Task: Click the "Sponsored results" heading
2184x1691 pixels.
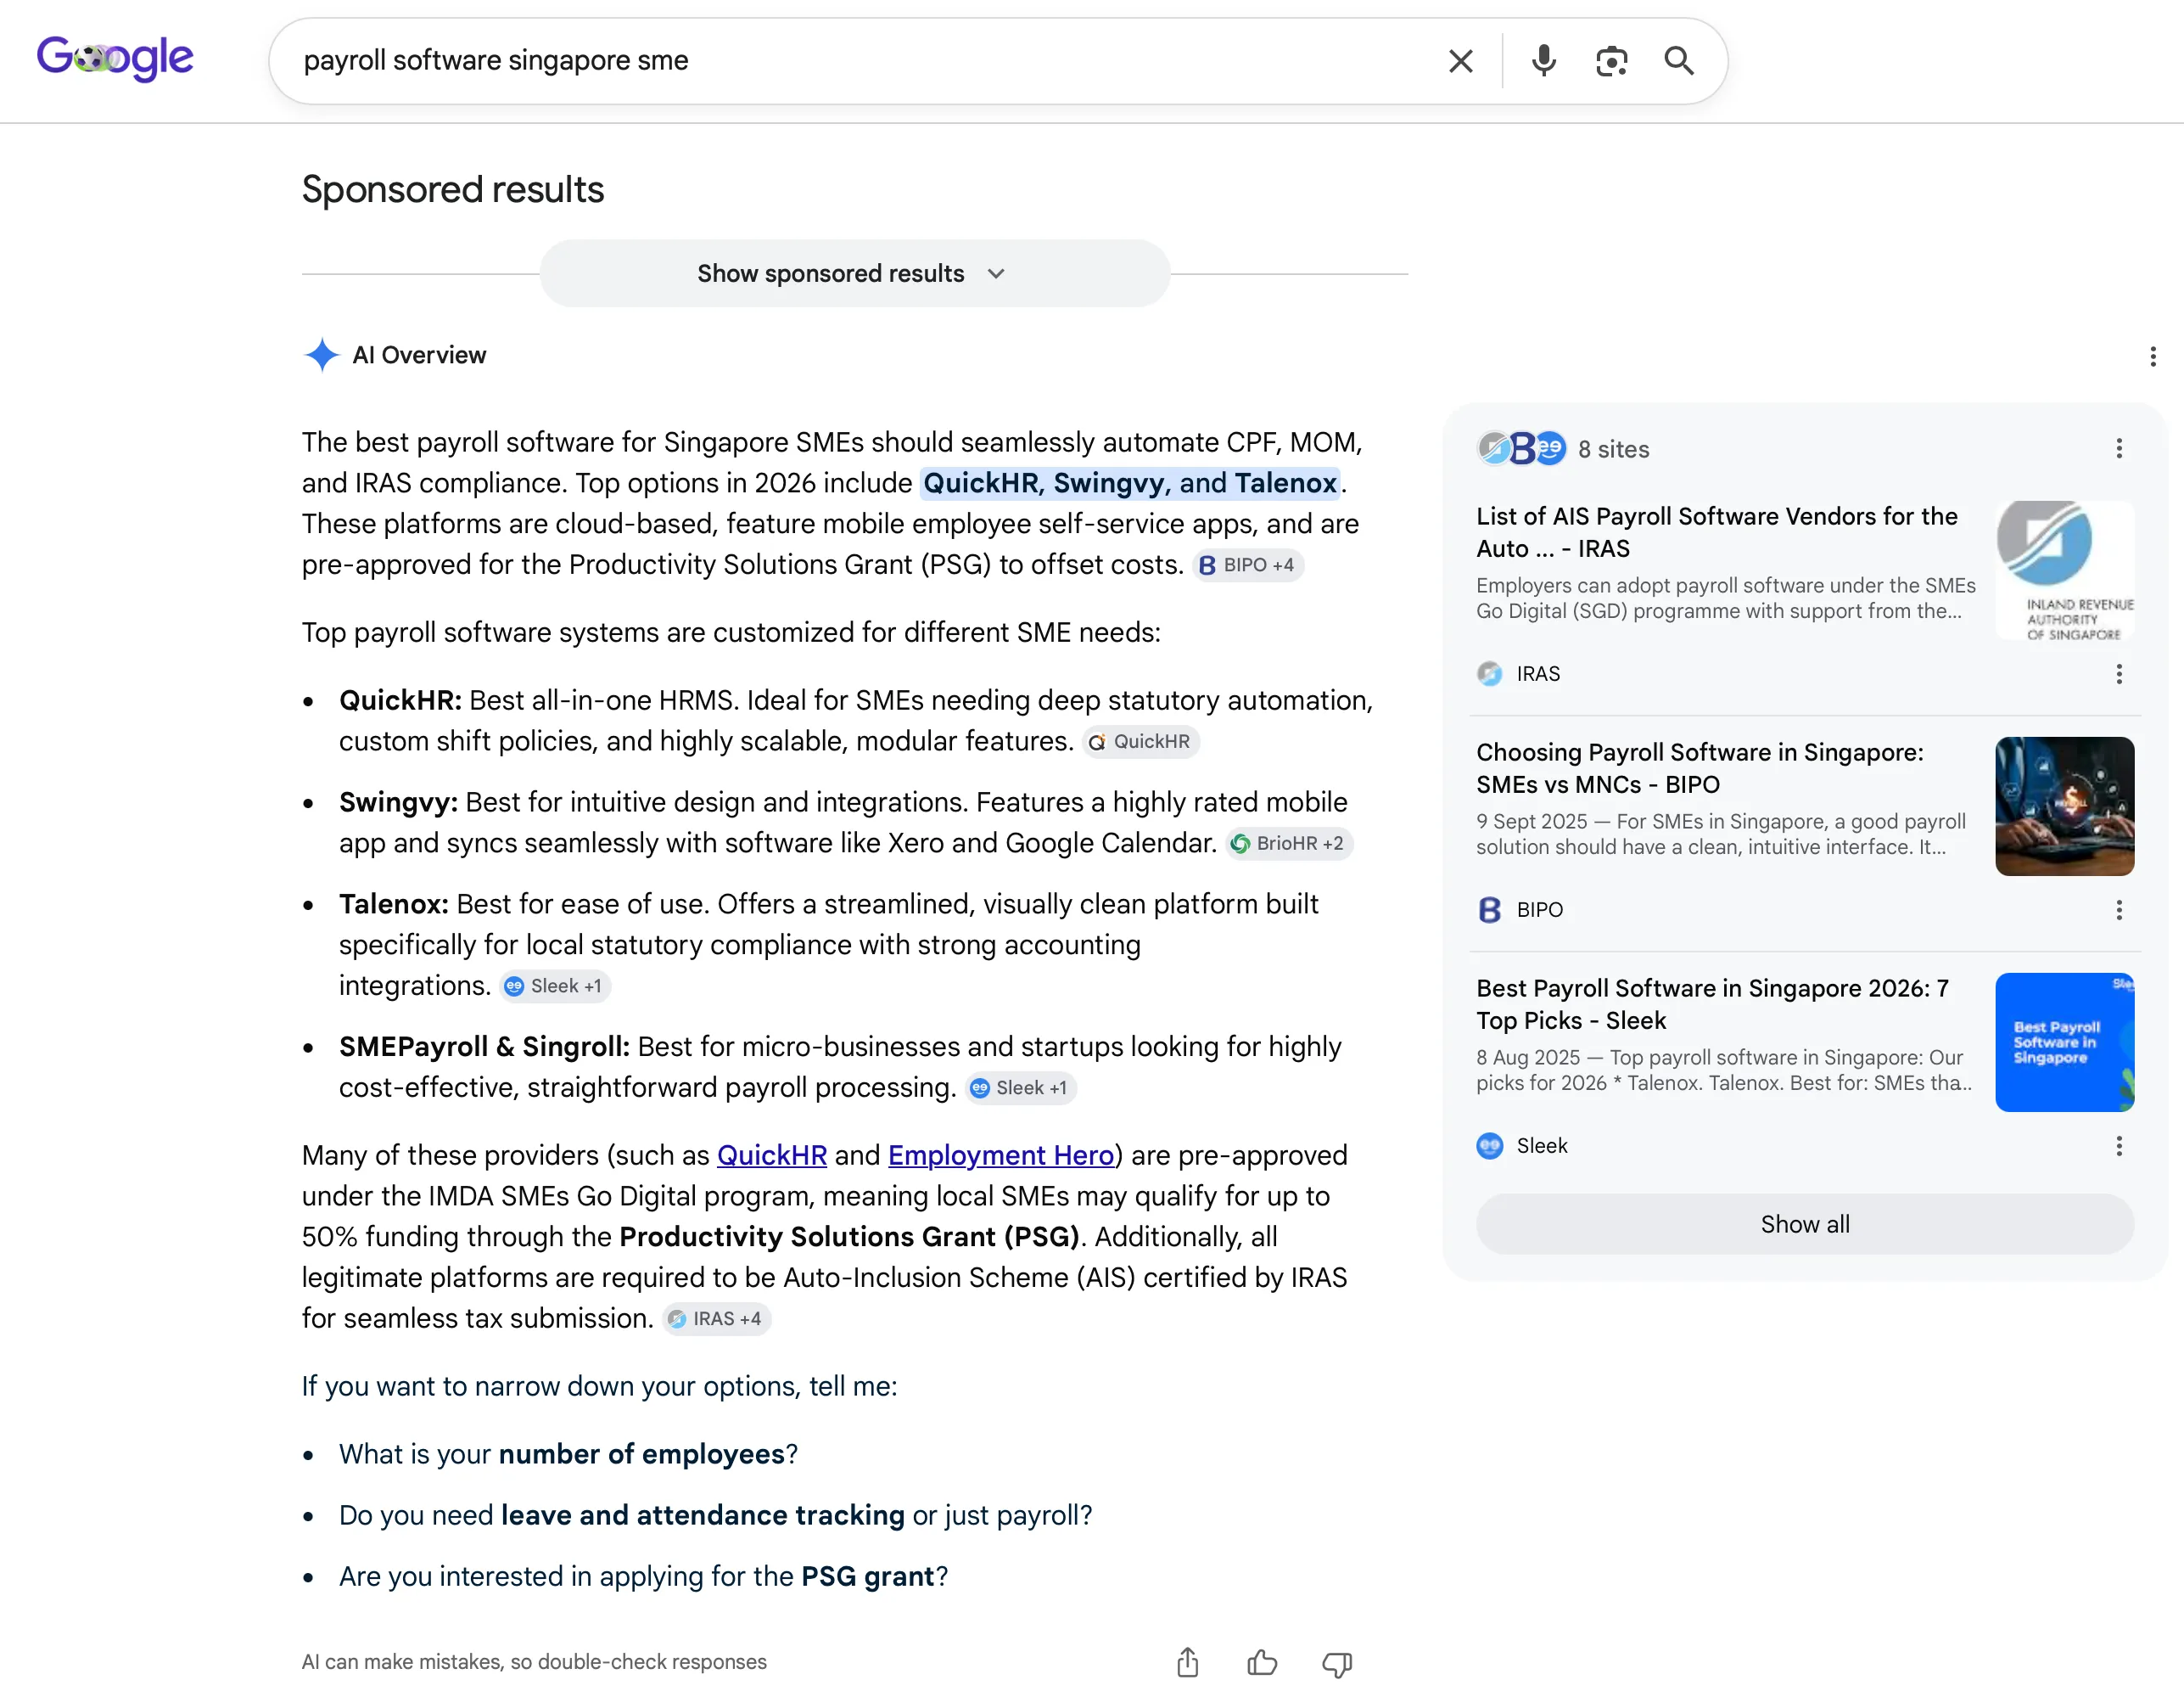Action: (x=453, y=190)
